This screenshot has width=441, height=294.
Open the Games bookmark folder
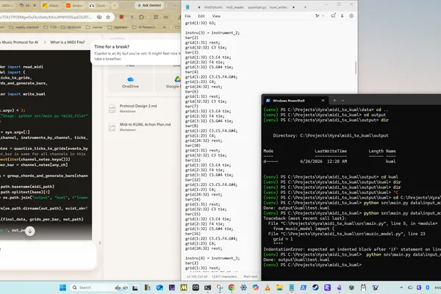pyautogui.click(x=94, y=27)
